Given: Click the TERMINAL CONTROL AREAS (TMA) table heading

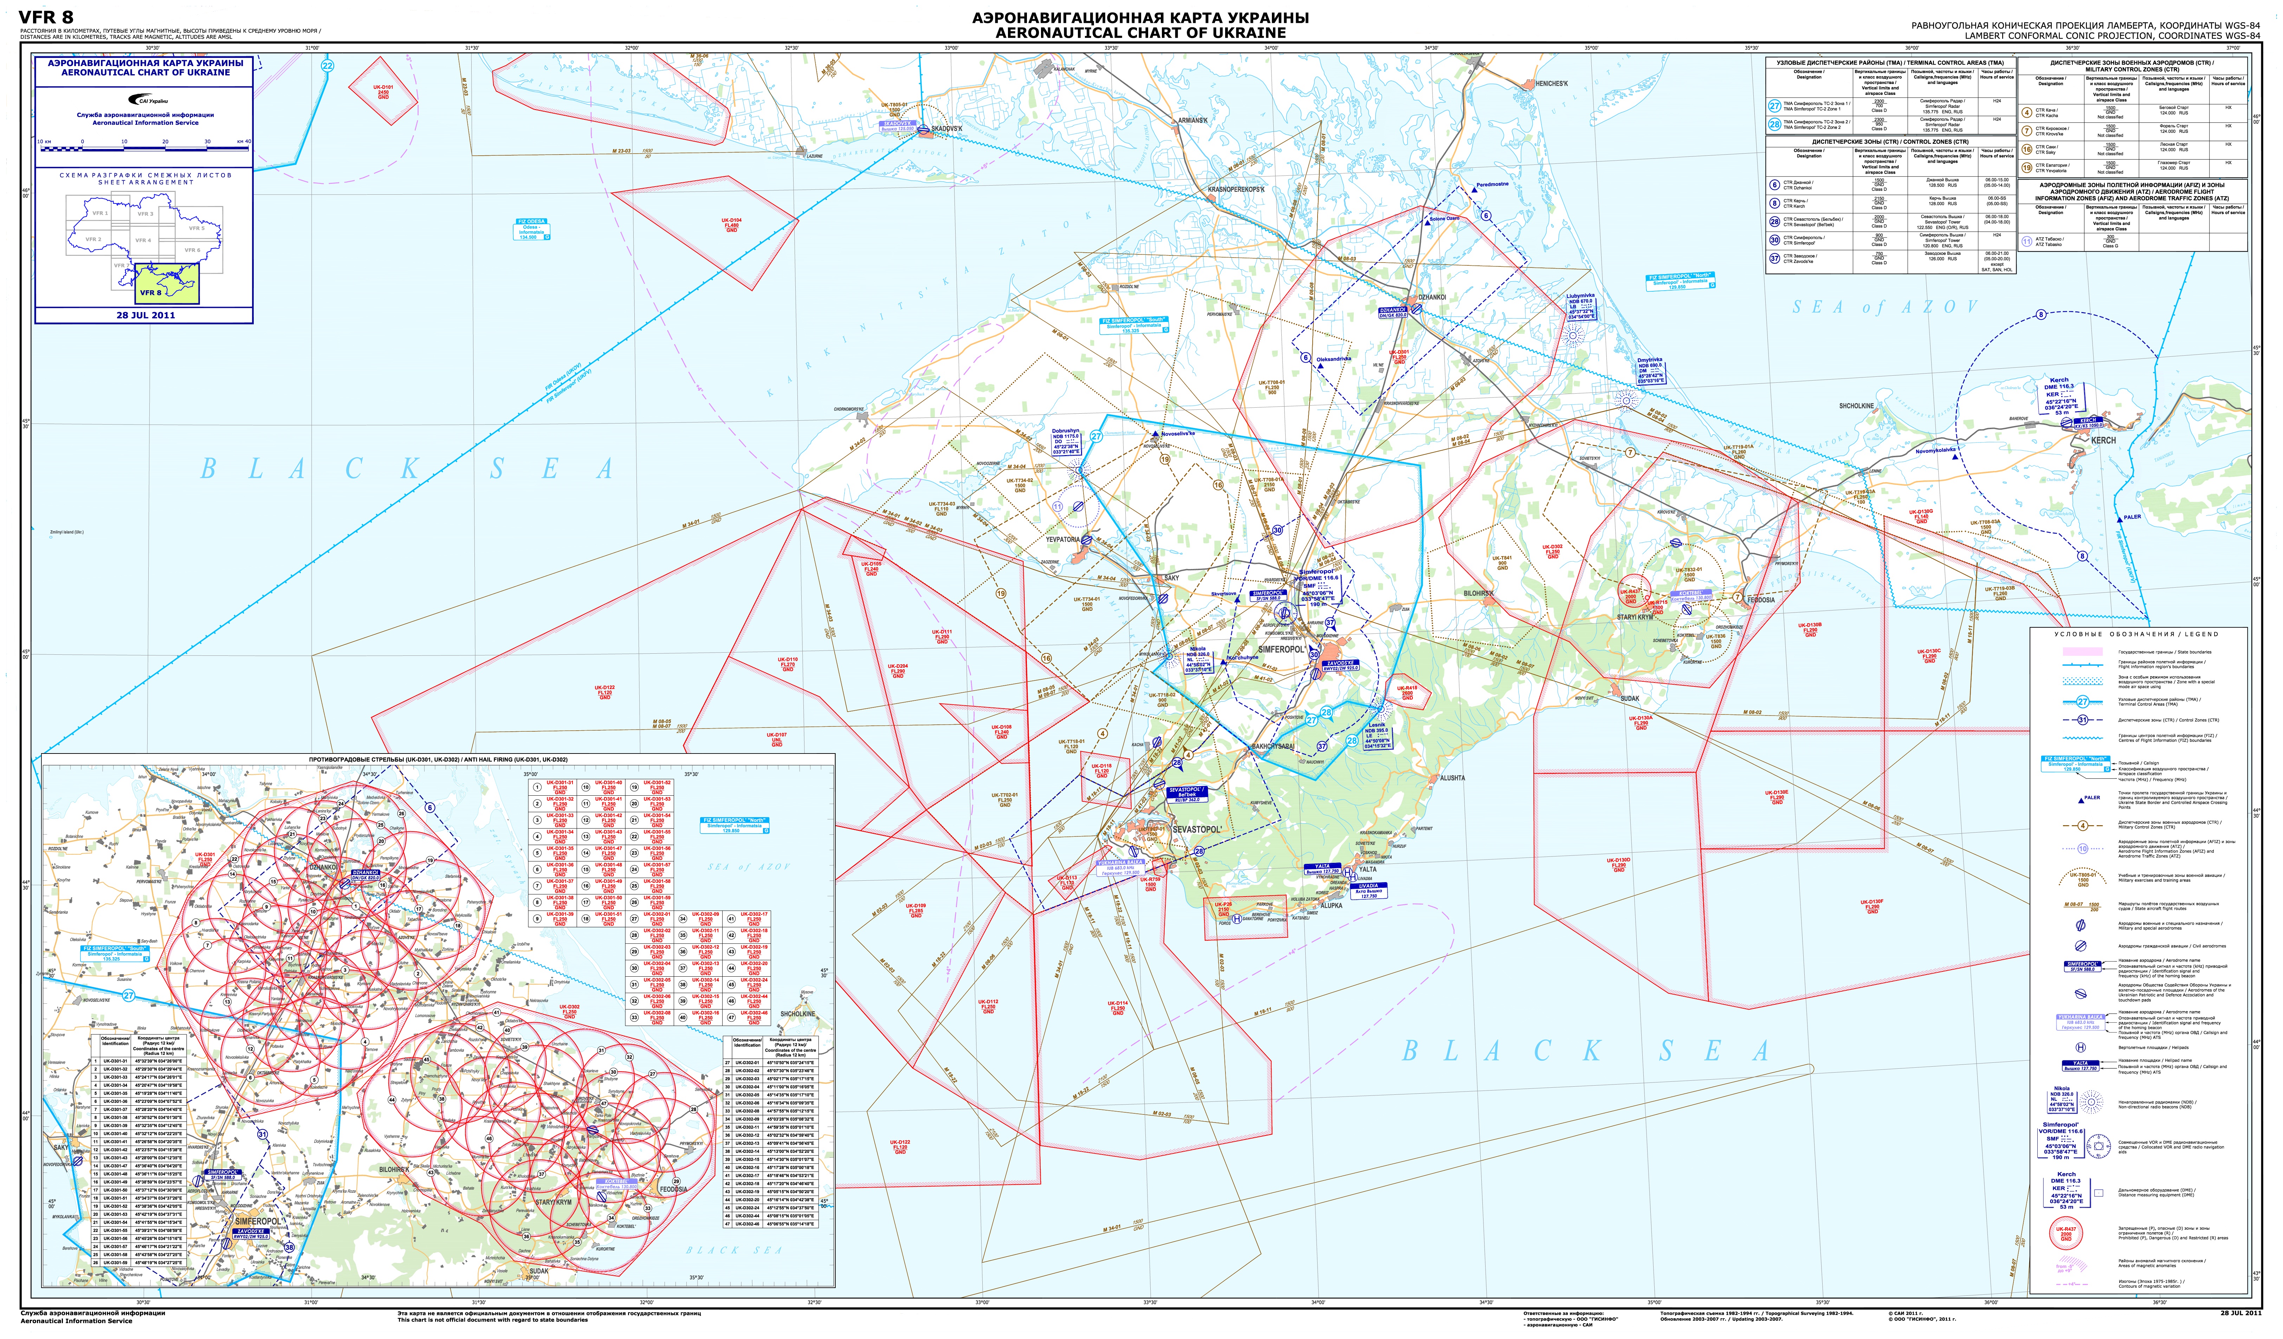Looking at the screenshot, I should tap(1891, 63).
